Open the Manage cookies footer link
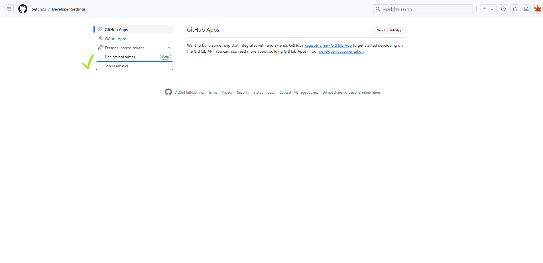The image size is (543, 263). [x=306, y=93]
